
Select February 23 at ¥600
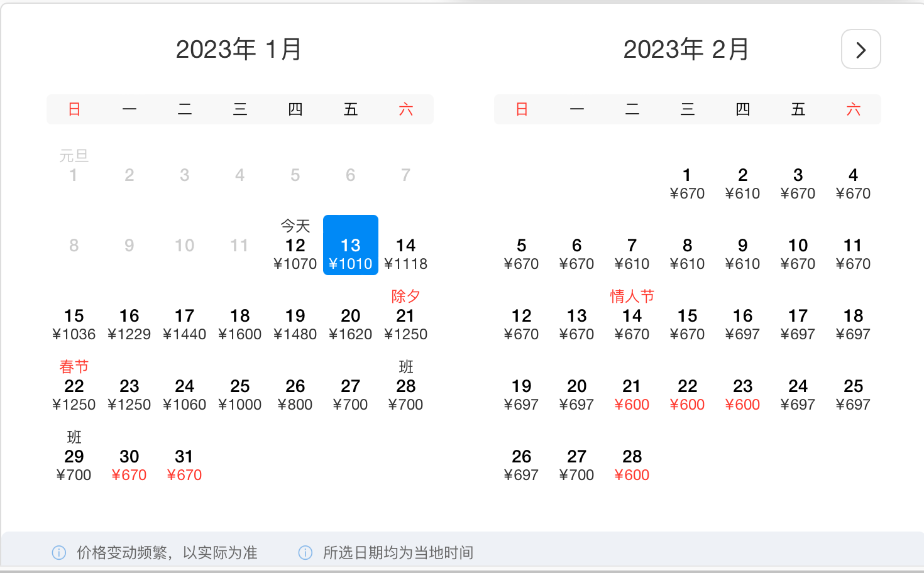(x=742, y=395)
